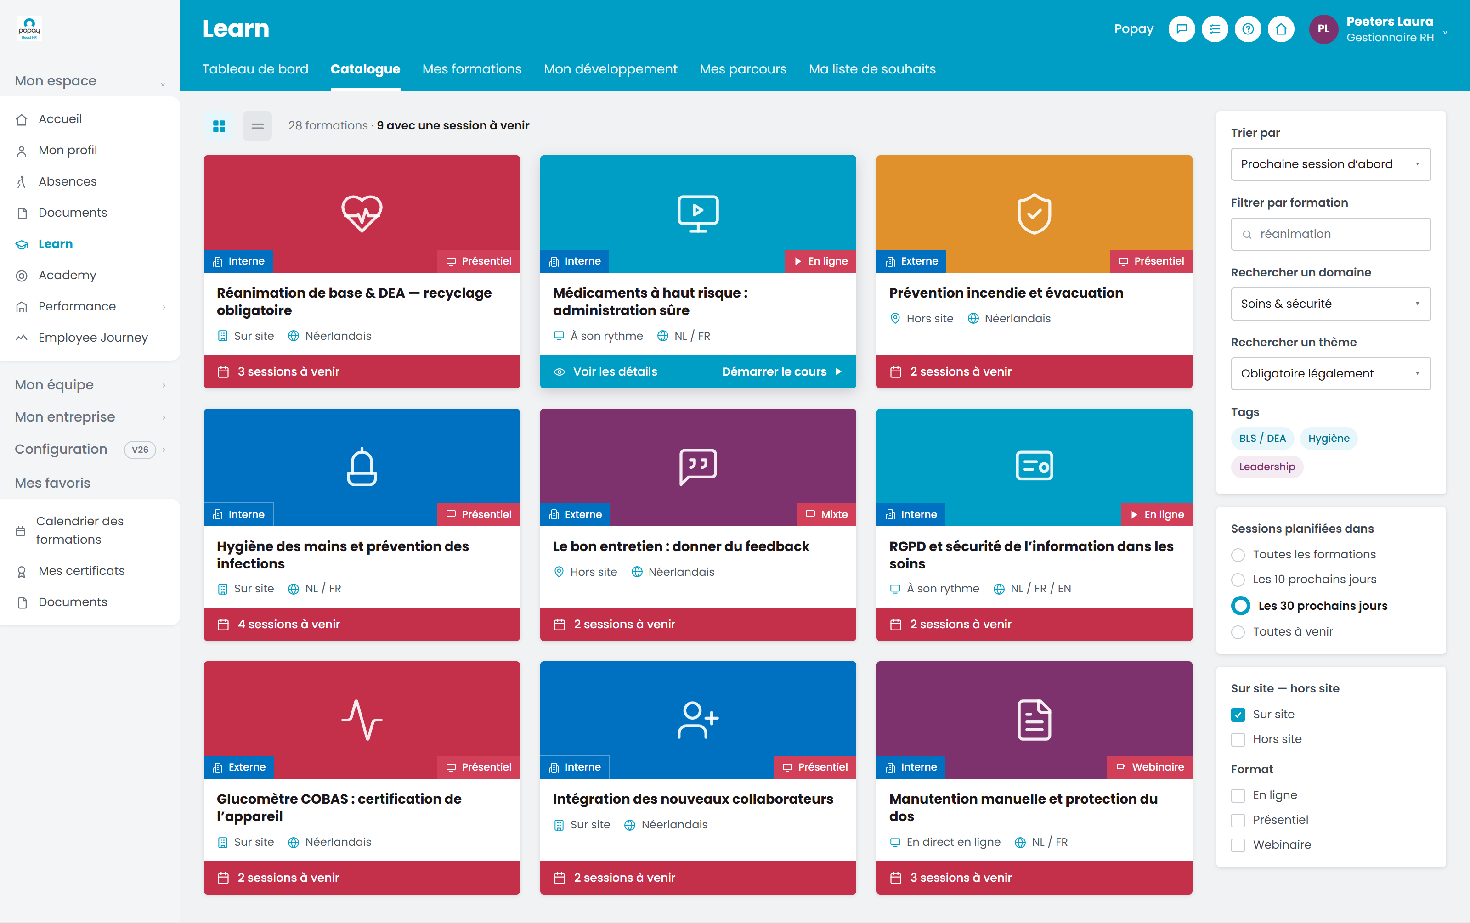Select Toutes à venir radio button
The height and width of the screenshot is (923, 1470).
tap(1238, 632)
